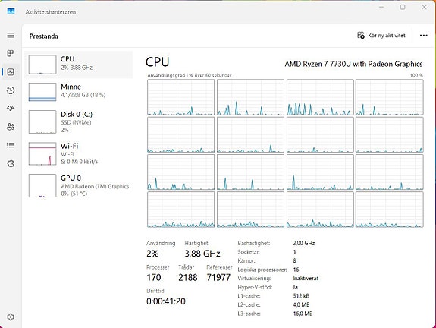
Task: Click the Aktivitetshanteraren window title
Action: point(51,12)
